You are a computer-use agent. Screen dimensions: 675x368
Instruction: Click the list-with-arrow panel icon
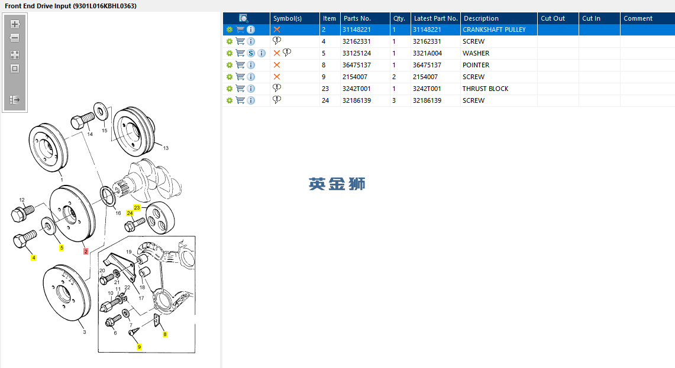pyautogui.click(x=15, y=100)
